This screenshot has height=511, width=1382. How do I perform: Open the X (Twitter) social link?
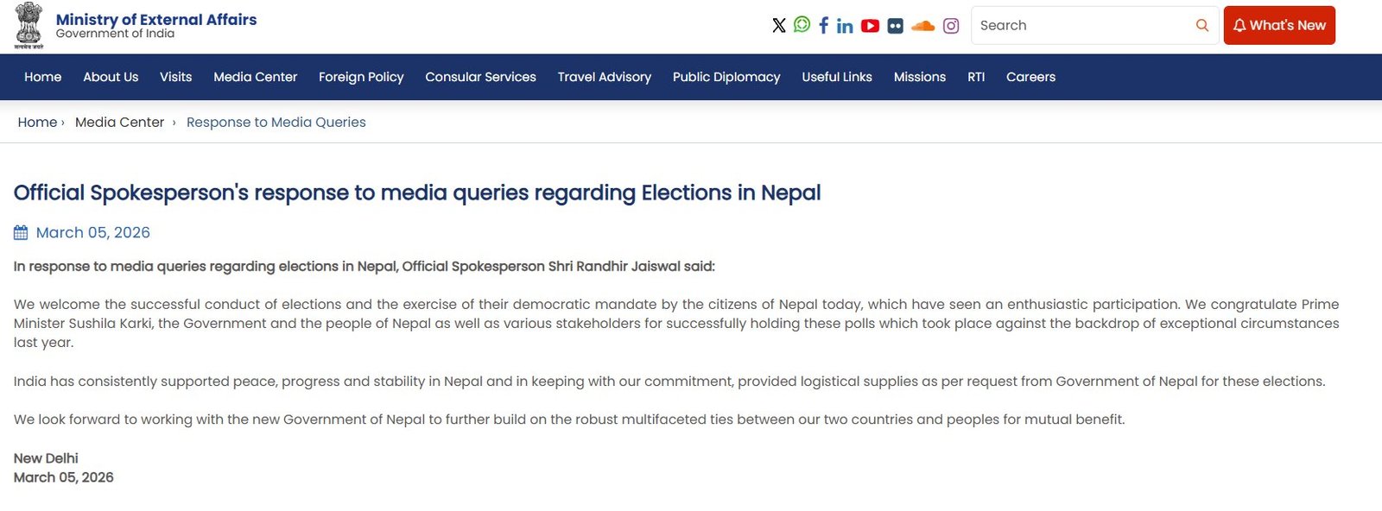point(779,26)
